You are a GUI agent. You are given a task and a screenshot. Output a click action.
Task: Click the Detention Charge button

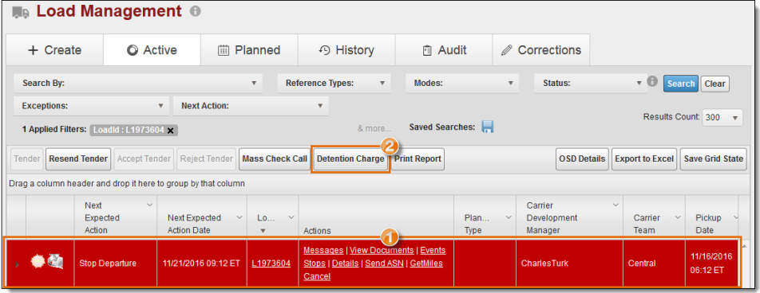[350, 158]
